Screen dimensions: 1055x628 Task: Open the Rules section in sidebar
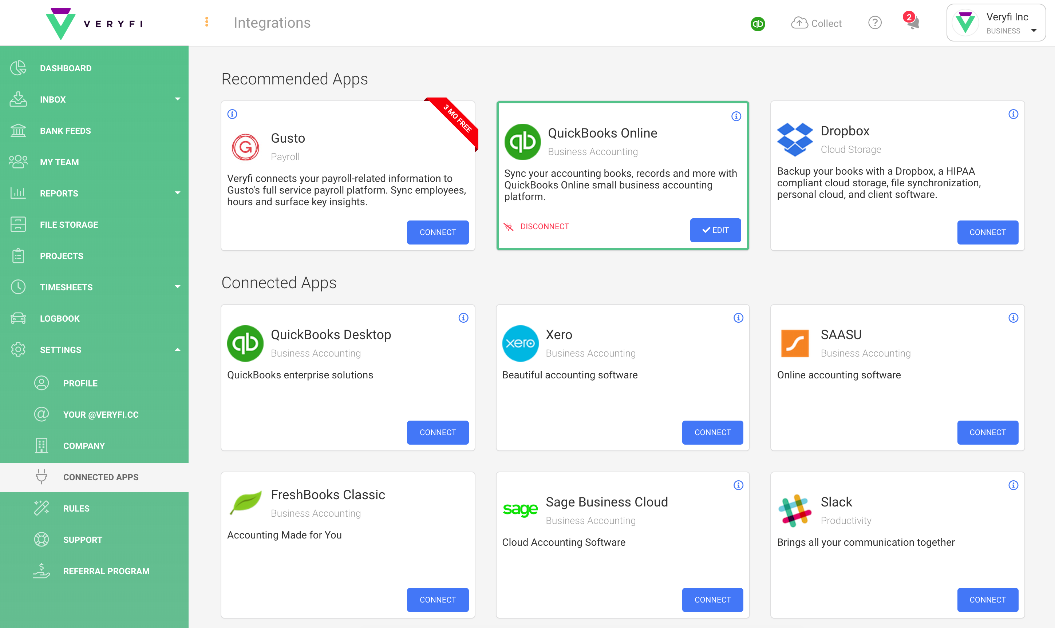(76, 508)
